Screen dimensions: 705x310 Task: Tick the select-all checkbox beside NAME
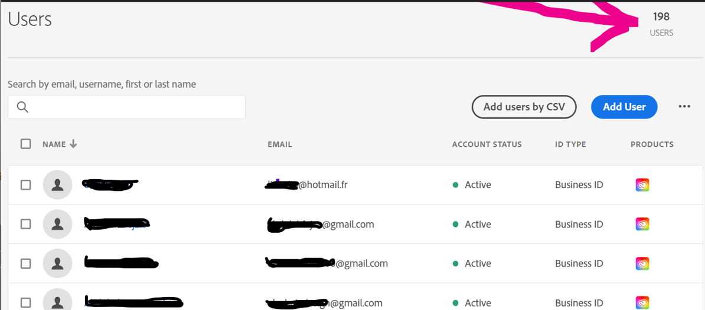26,144
